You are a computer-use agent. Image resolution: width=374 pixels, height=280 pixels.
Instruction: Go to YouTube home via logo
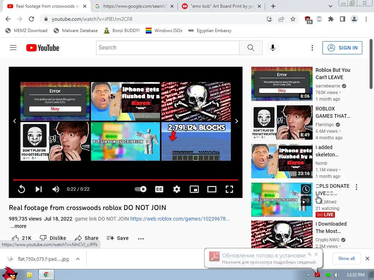[x=42, y=48]
